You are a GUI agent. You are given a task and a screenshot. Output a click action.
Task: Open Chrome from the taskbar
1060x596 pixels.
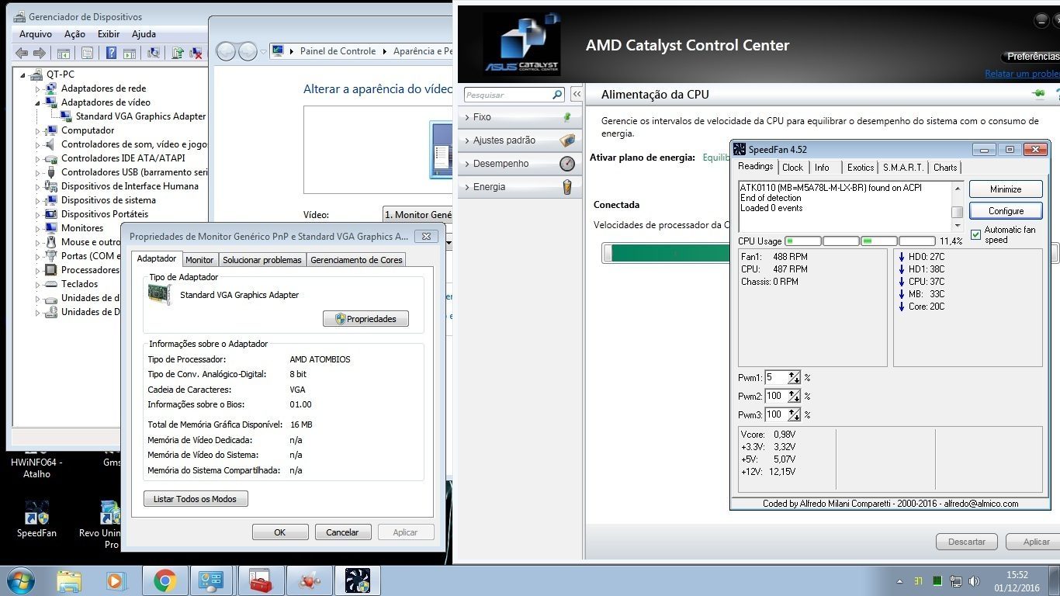(x=165, y=580)
